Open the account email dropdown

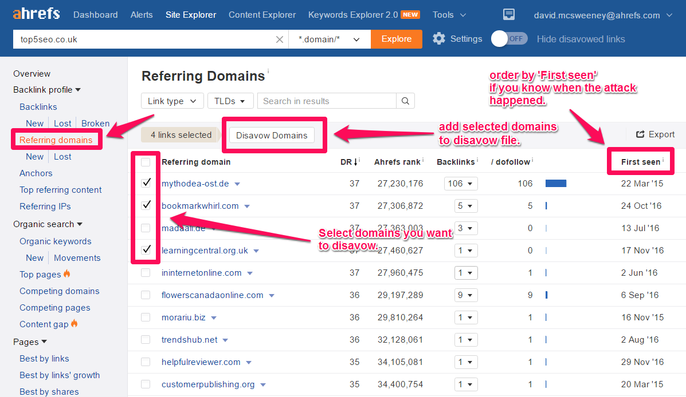(603, 15)
